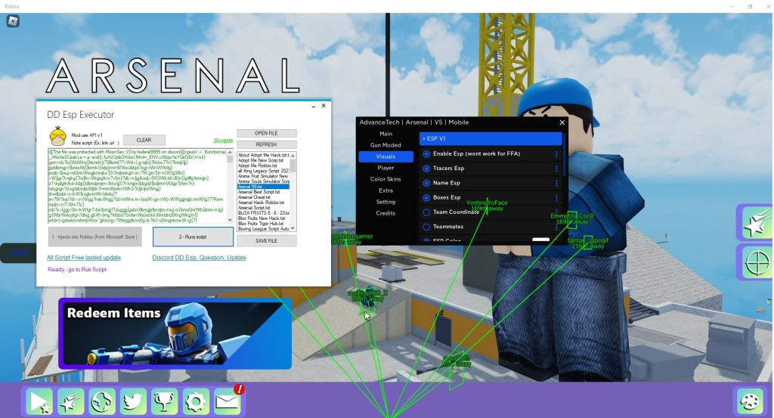Collapse the ESP V1 section header
The height and width of the screenshot is (418, 774).
click(491, 138)
